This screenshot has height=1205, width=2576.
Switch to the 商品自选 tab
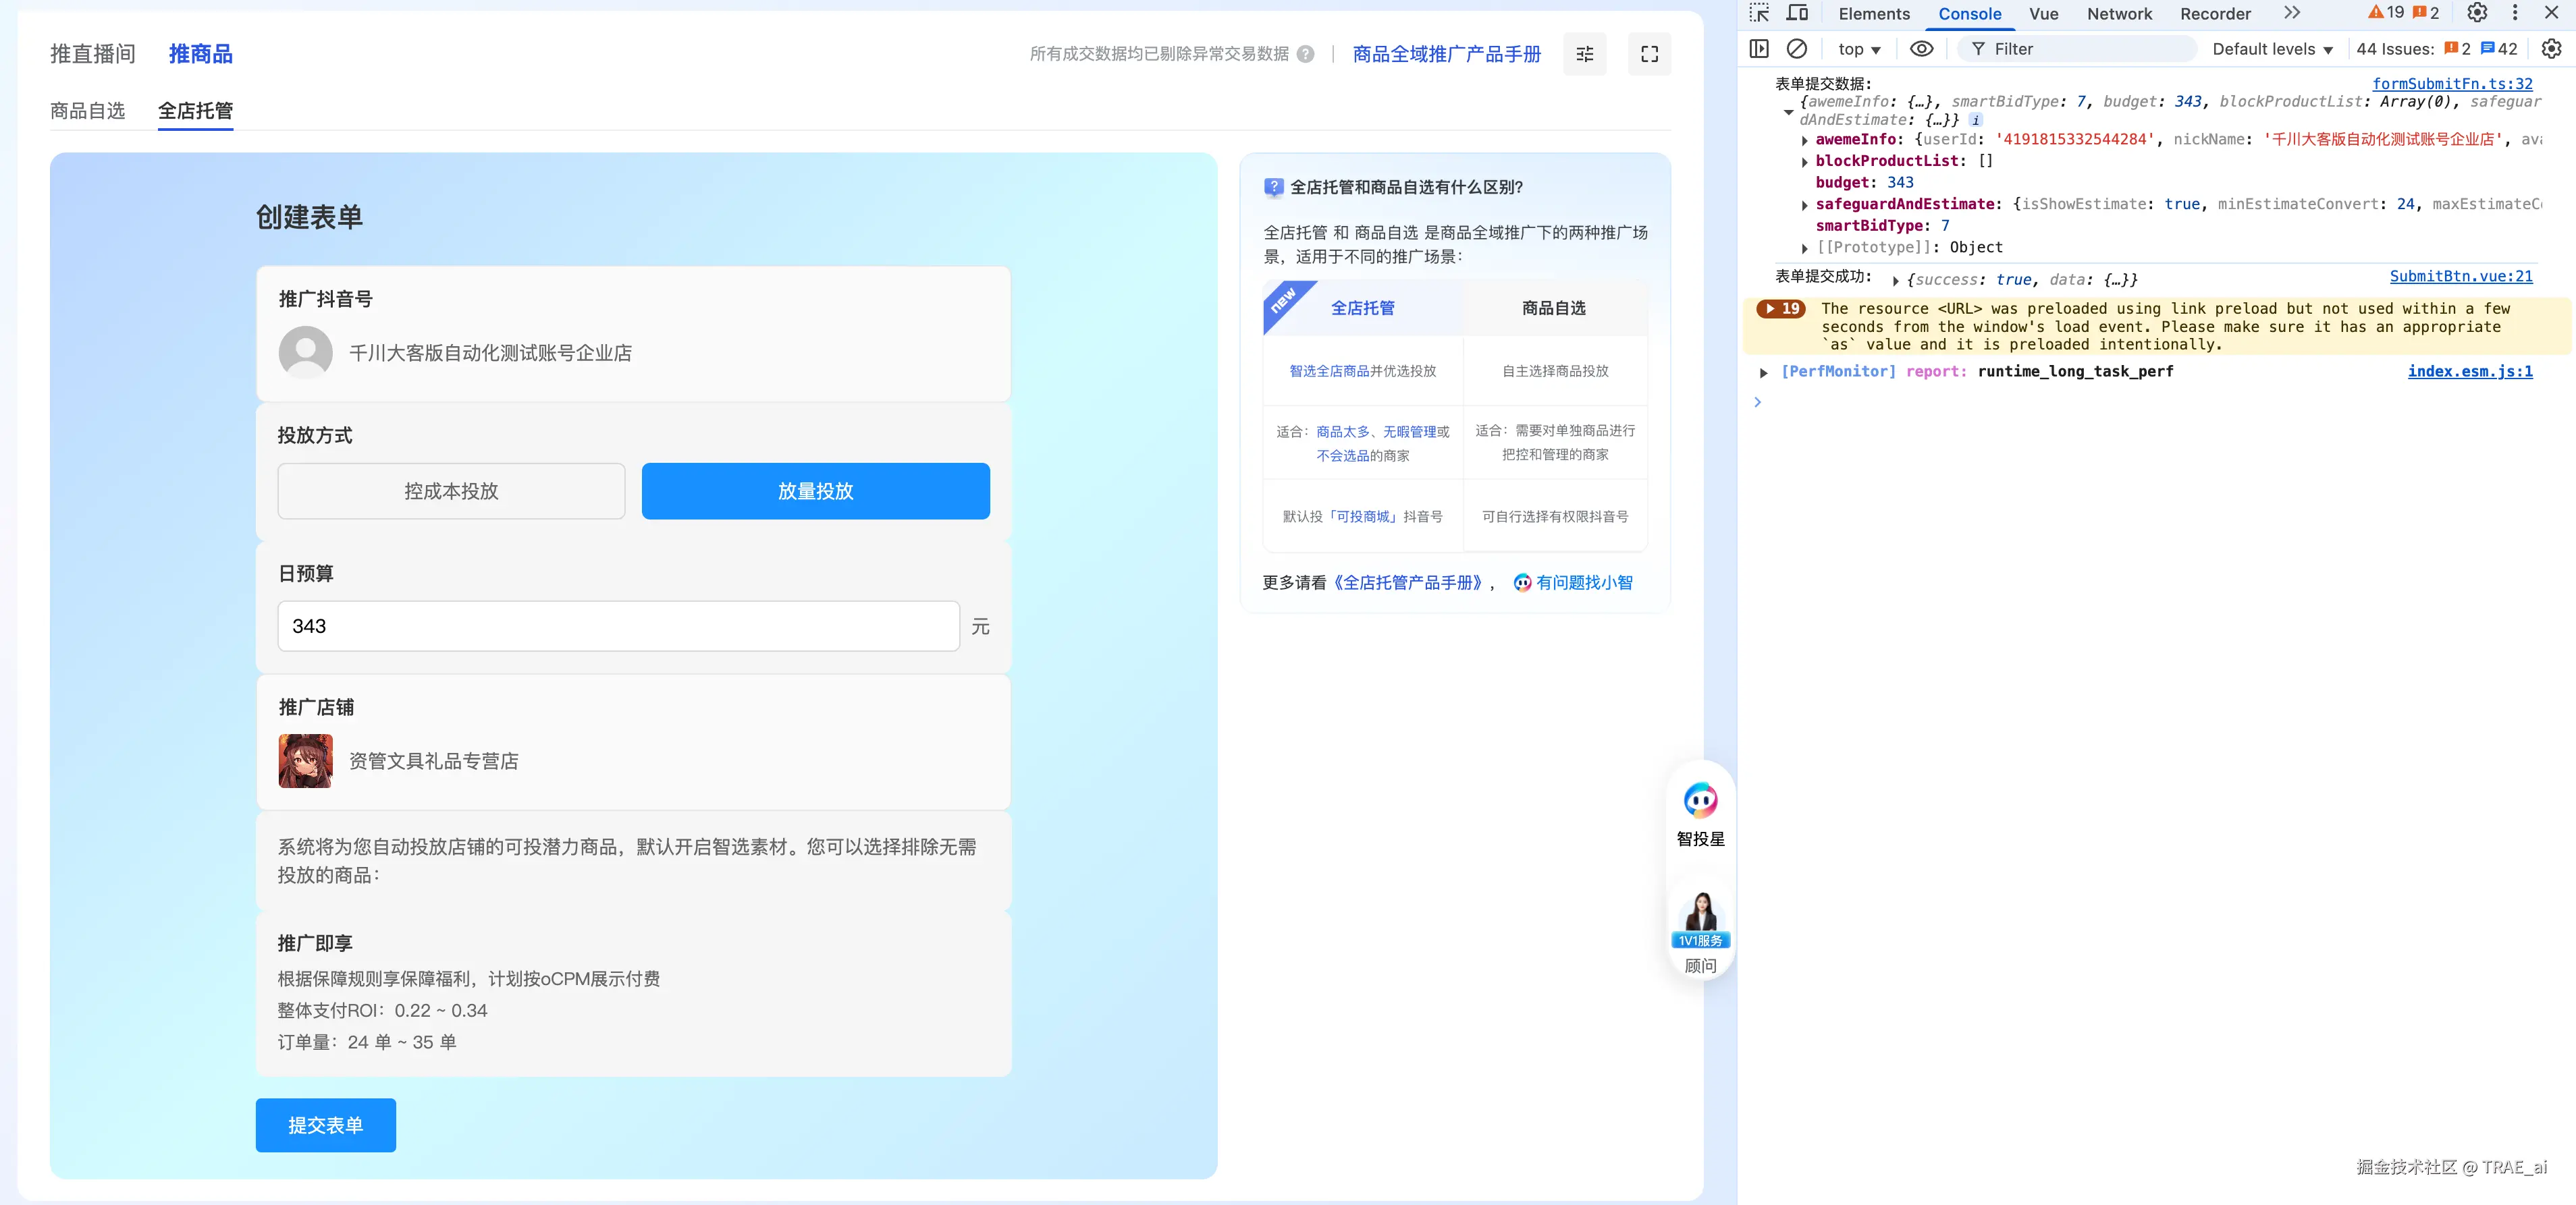pyautogui.click(x=88, y=111)
